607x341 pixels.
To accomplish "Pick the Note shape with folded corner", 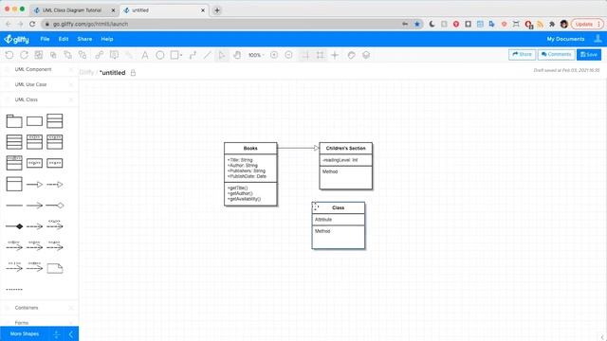I will tap(55, 268).
